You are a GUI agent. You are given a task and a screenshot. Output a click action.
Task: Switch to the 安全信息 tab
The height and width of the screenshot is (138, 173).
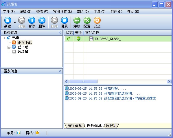75,126
